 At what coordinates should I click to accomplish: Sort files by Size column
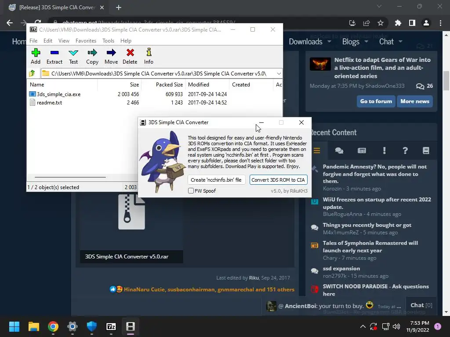[x=134, y=85]
